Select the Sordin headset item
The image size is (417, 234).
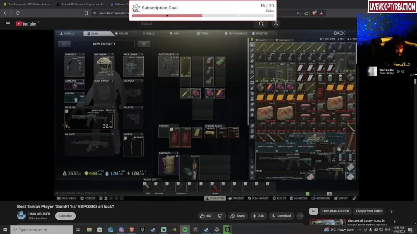(x=75, y=66)
